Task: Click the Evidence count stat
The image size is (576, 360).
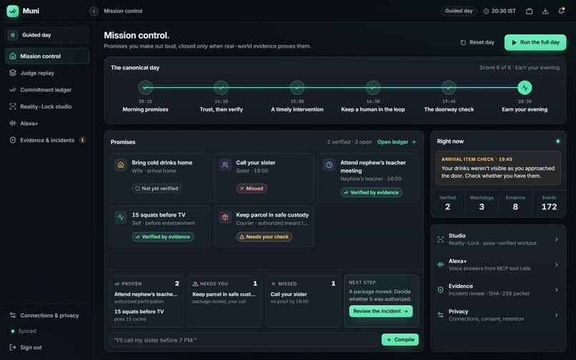Action: coord(515,203)
